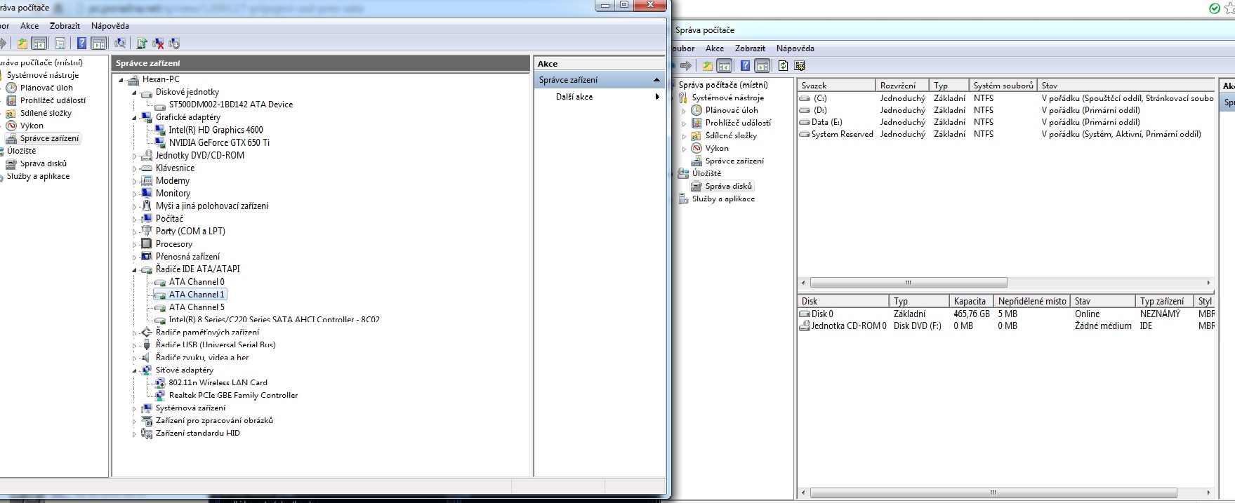1235x503 pixels.
Task: Collapse the Grafické adaptéry category
Action: [x=134, y=118]
